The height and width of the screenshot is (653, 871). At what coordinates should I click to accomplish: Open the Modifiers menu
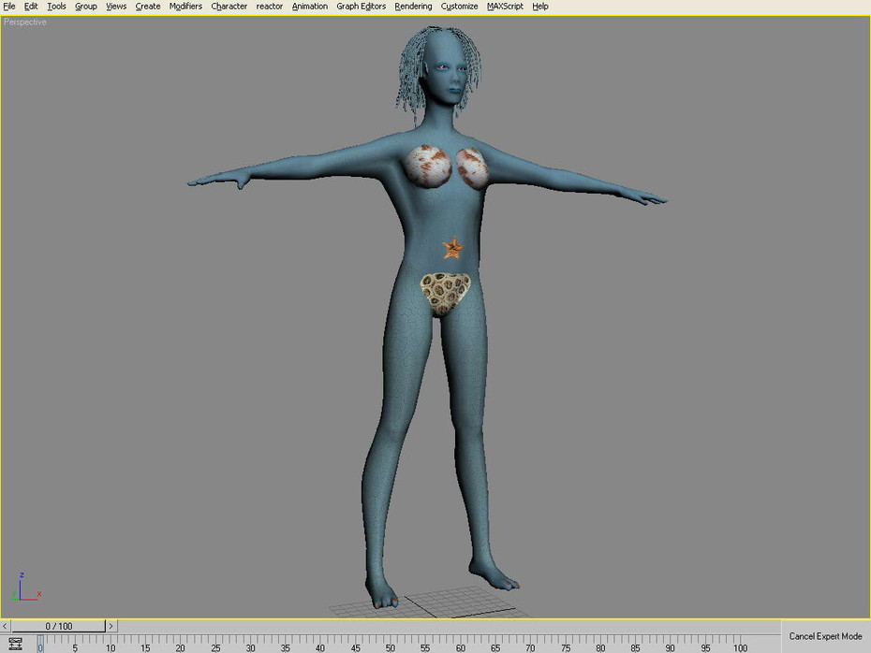click(185, 7)
